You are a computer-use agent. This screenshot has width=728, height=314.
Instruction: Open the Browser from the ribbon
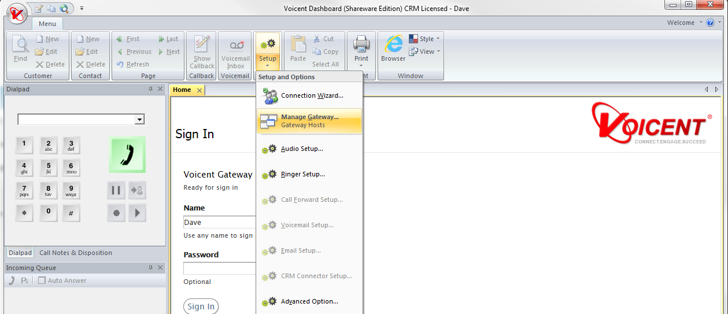click(x=393, y=49)
